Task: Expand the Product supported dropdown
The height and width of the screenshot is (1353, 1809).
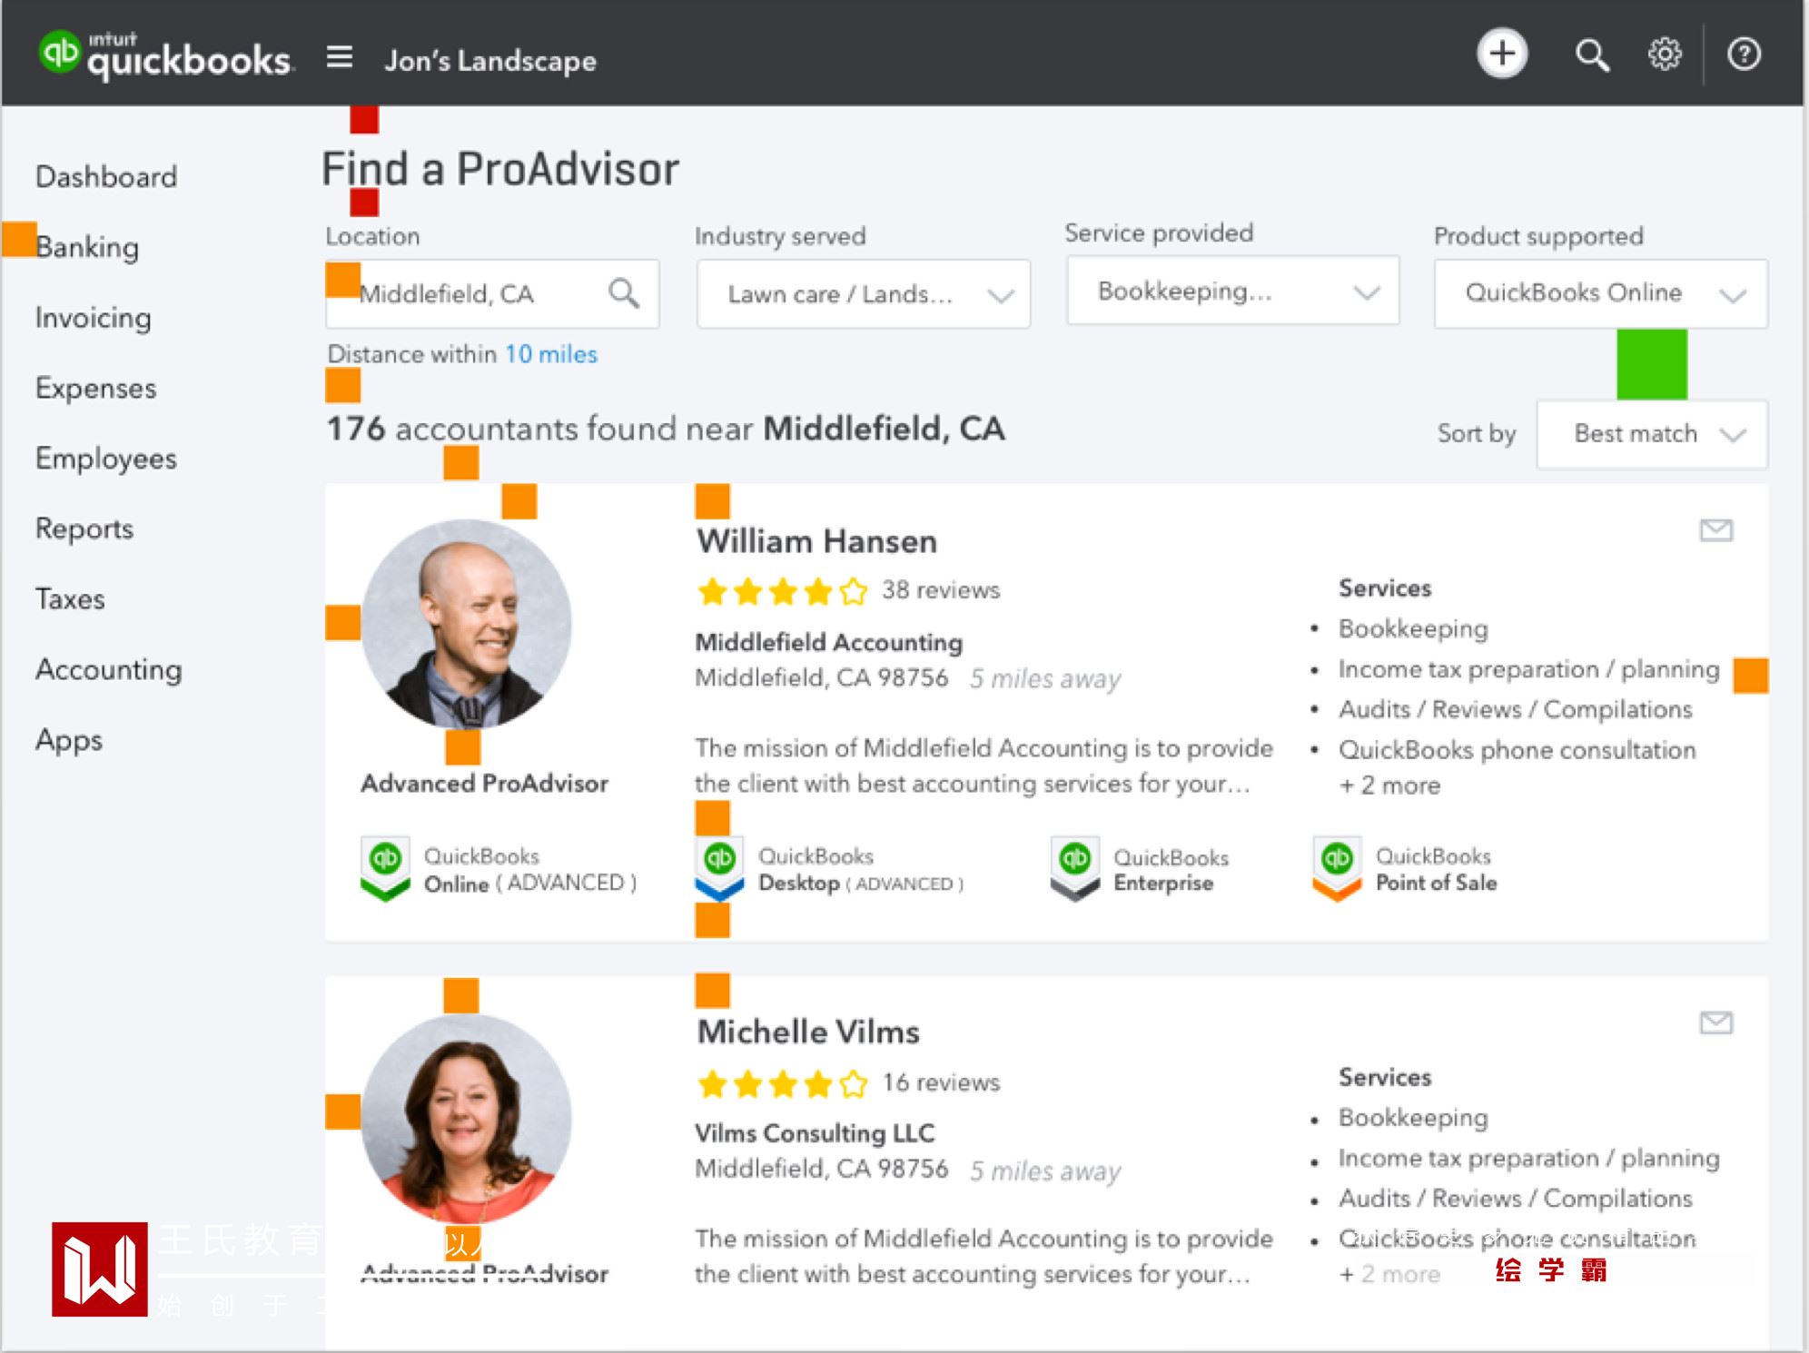Action: click(x=1600, y=294)
